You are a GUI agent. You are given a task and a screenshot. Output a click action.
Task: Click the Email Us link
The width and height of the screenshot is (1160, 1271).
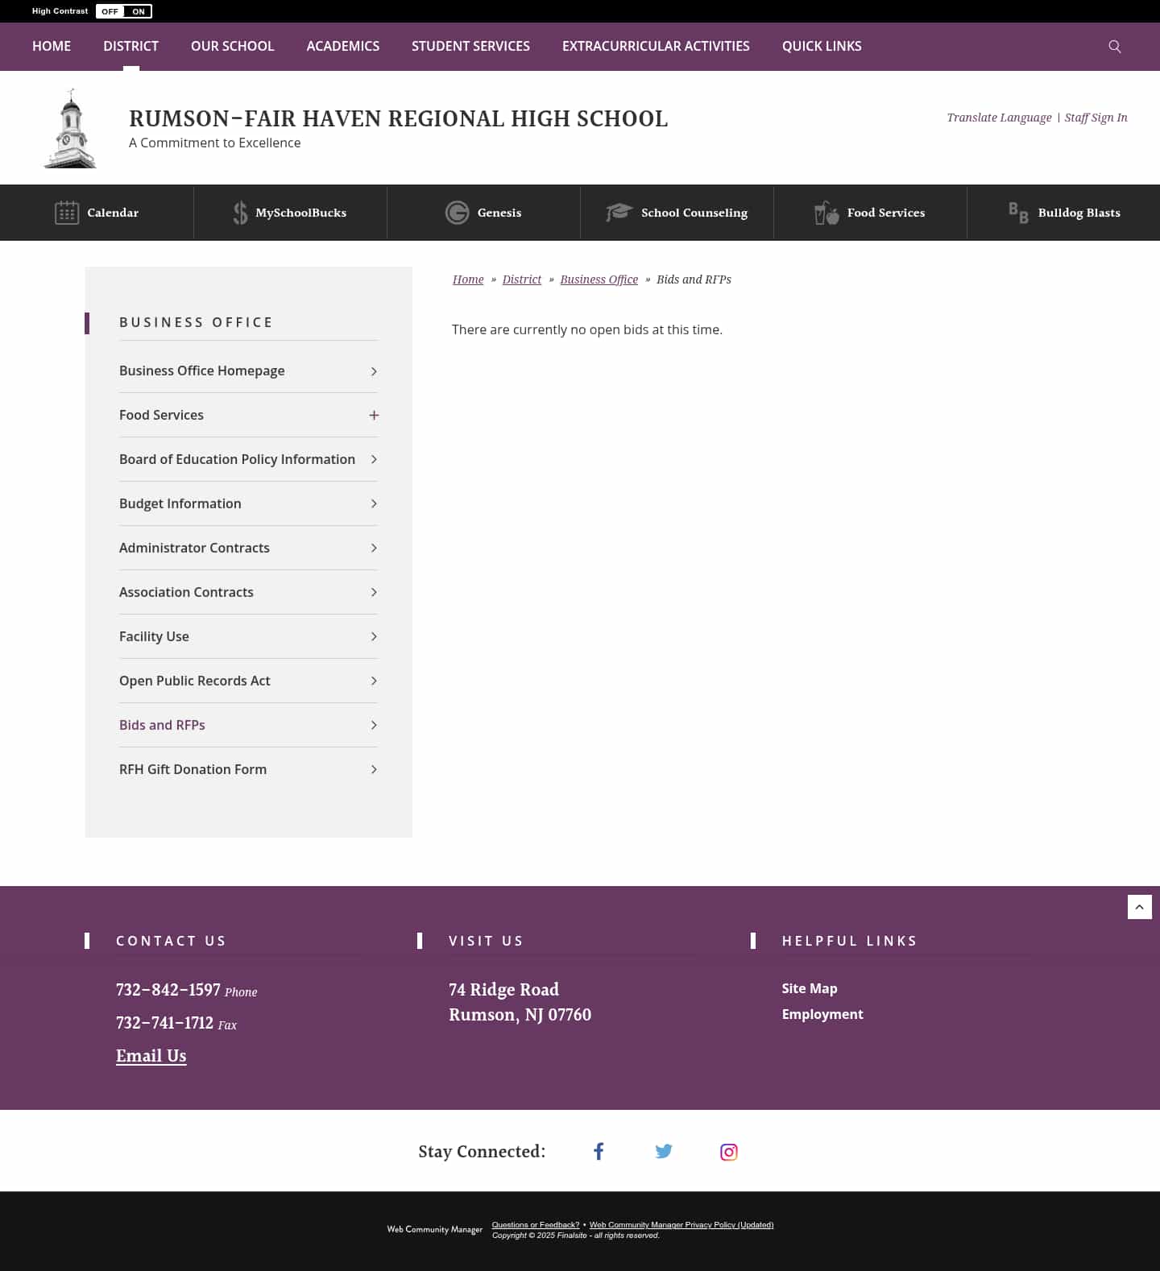pos(151,1056)
